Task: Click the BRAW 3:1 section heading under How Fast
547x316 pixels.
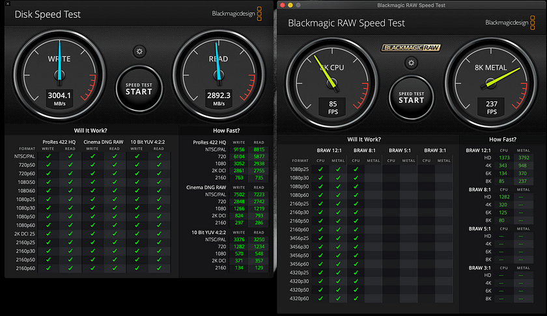Action: coord(479,268)
